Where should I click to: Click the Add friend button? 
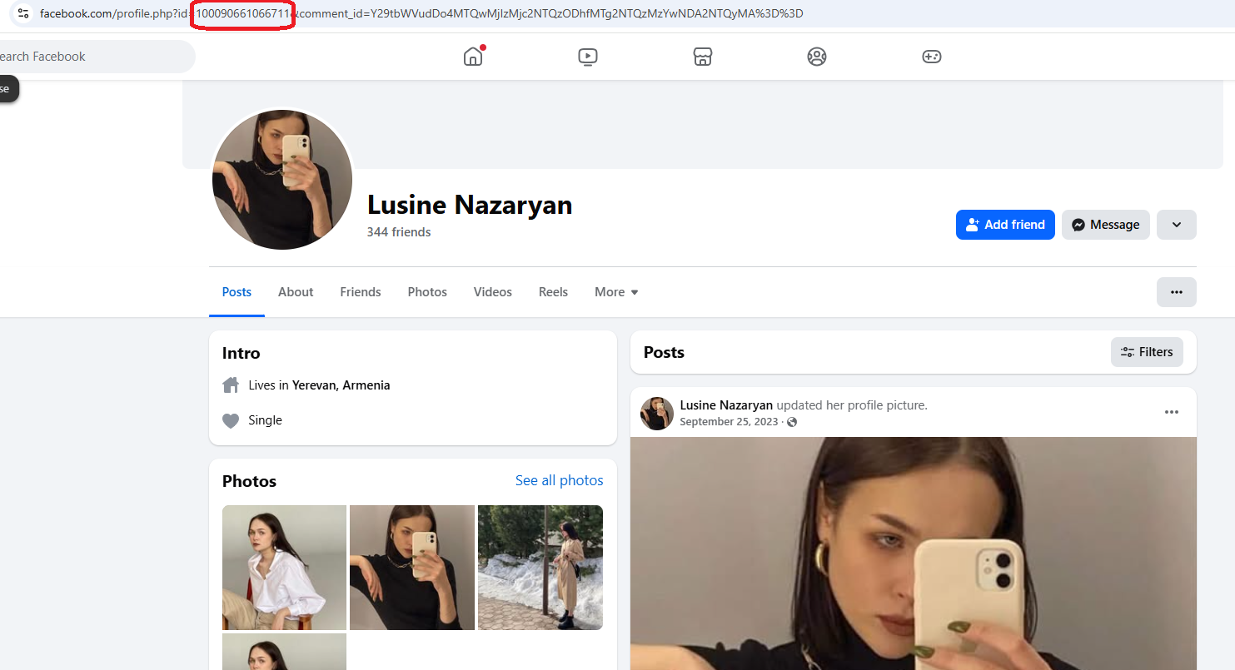click(1005, 225)
